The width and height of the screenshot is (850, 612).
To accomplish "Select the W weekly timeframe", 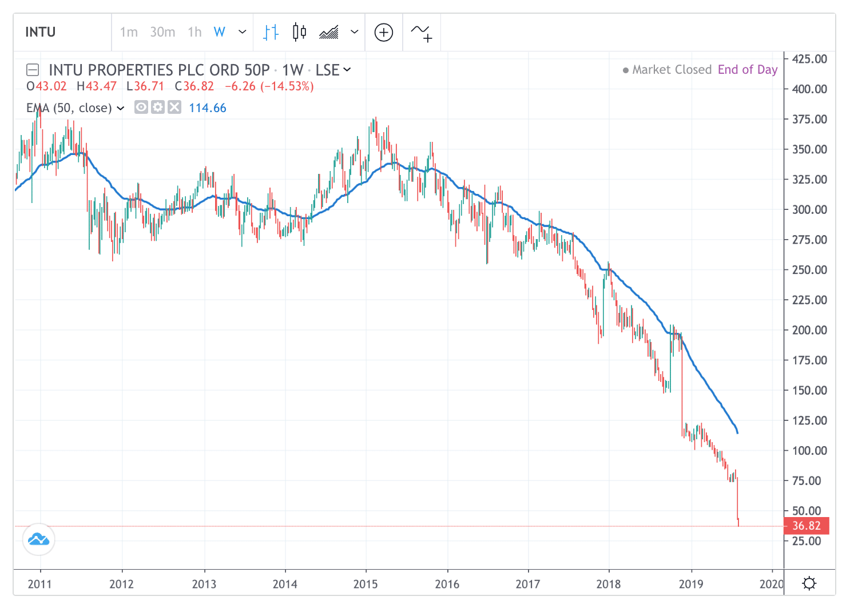I will [220, 32].
